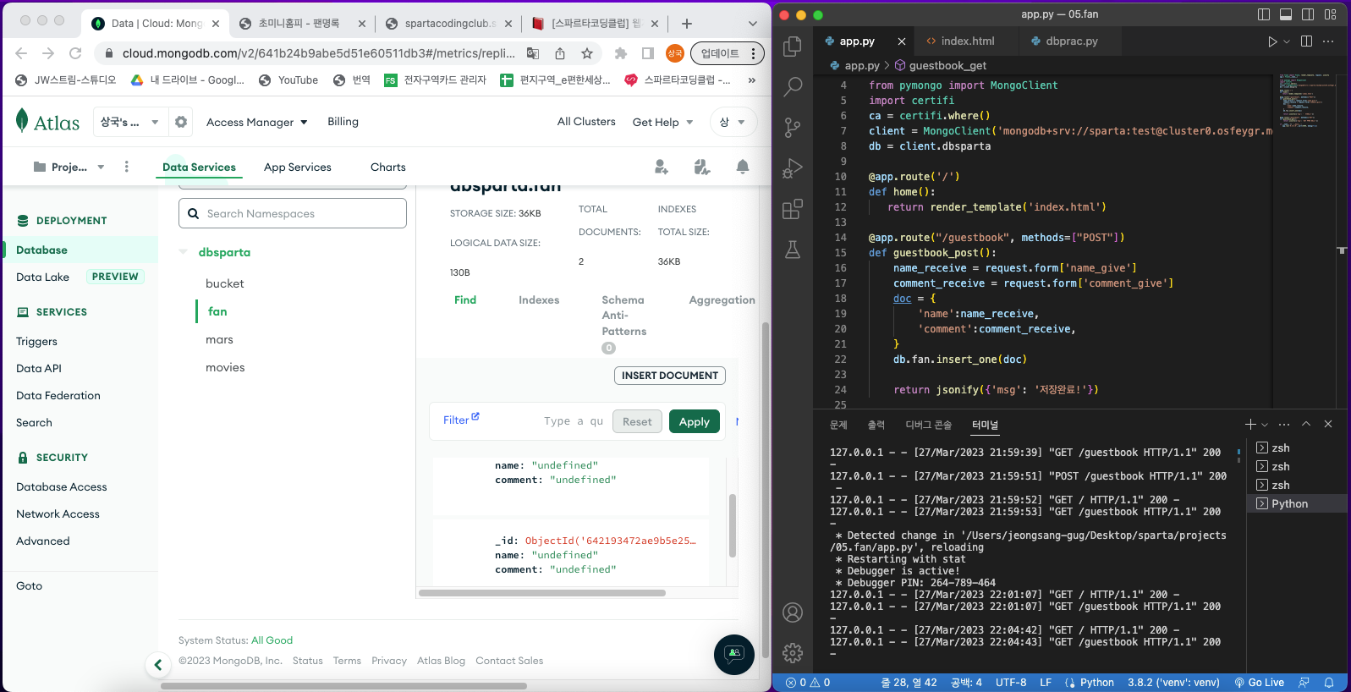Open Atlas organization settings gear
This screenshot has height=692, width=1351.
pos(181,122)
